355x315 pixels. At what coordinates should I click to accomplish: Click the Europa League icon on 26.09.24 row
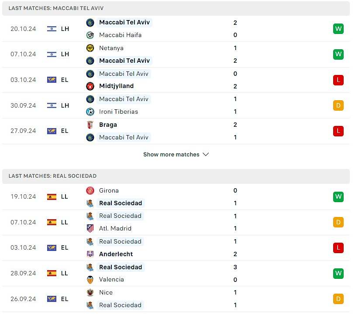tap(52, 299)
